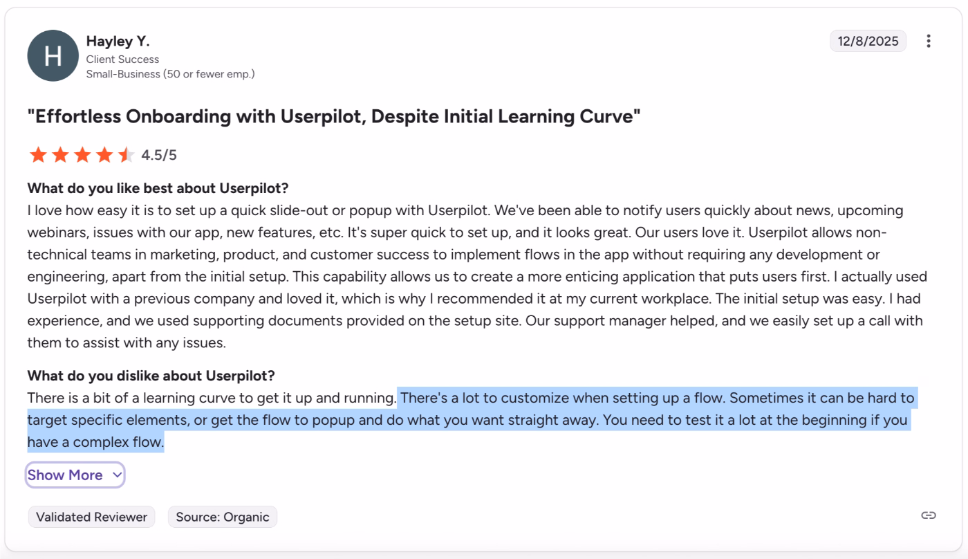Select the Validated Reviewer badge
The image size is (968, 559).
(91, 517)
